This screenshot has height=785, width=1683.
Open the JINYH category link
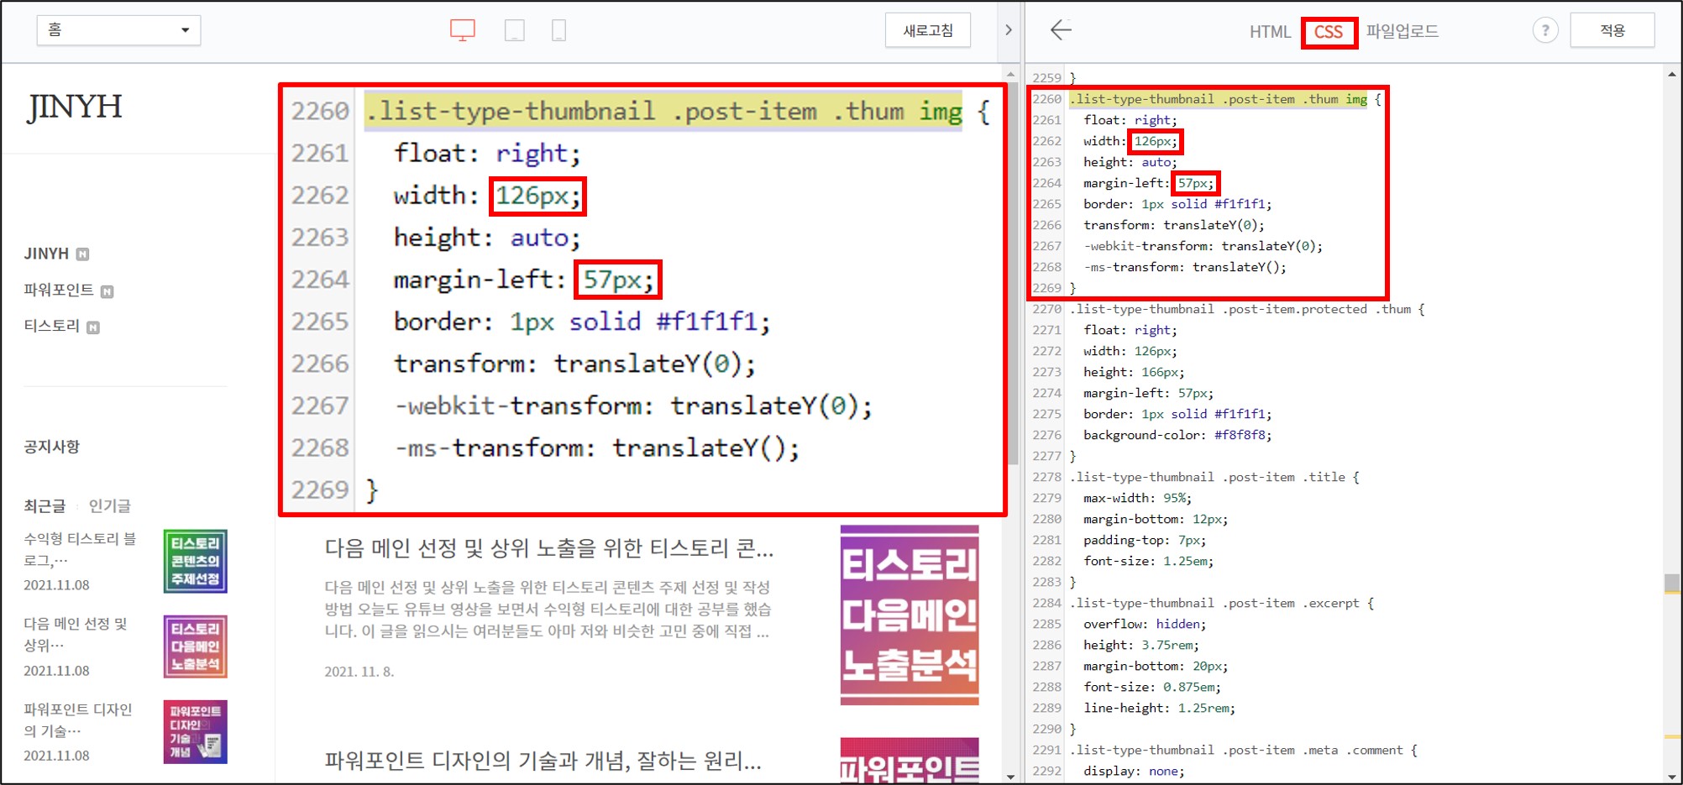point(46,254)
